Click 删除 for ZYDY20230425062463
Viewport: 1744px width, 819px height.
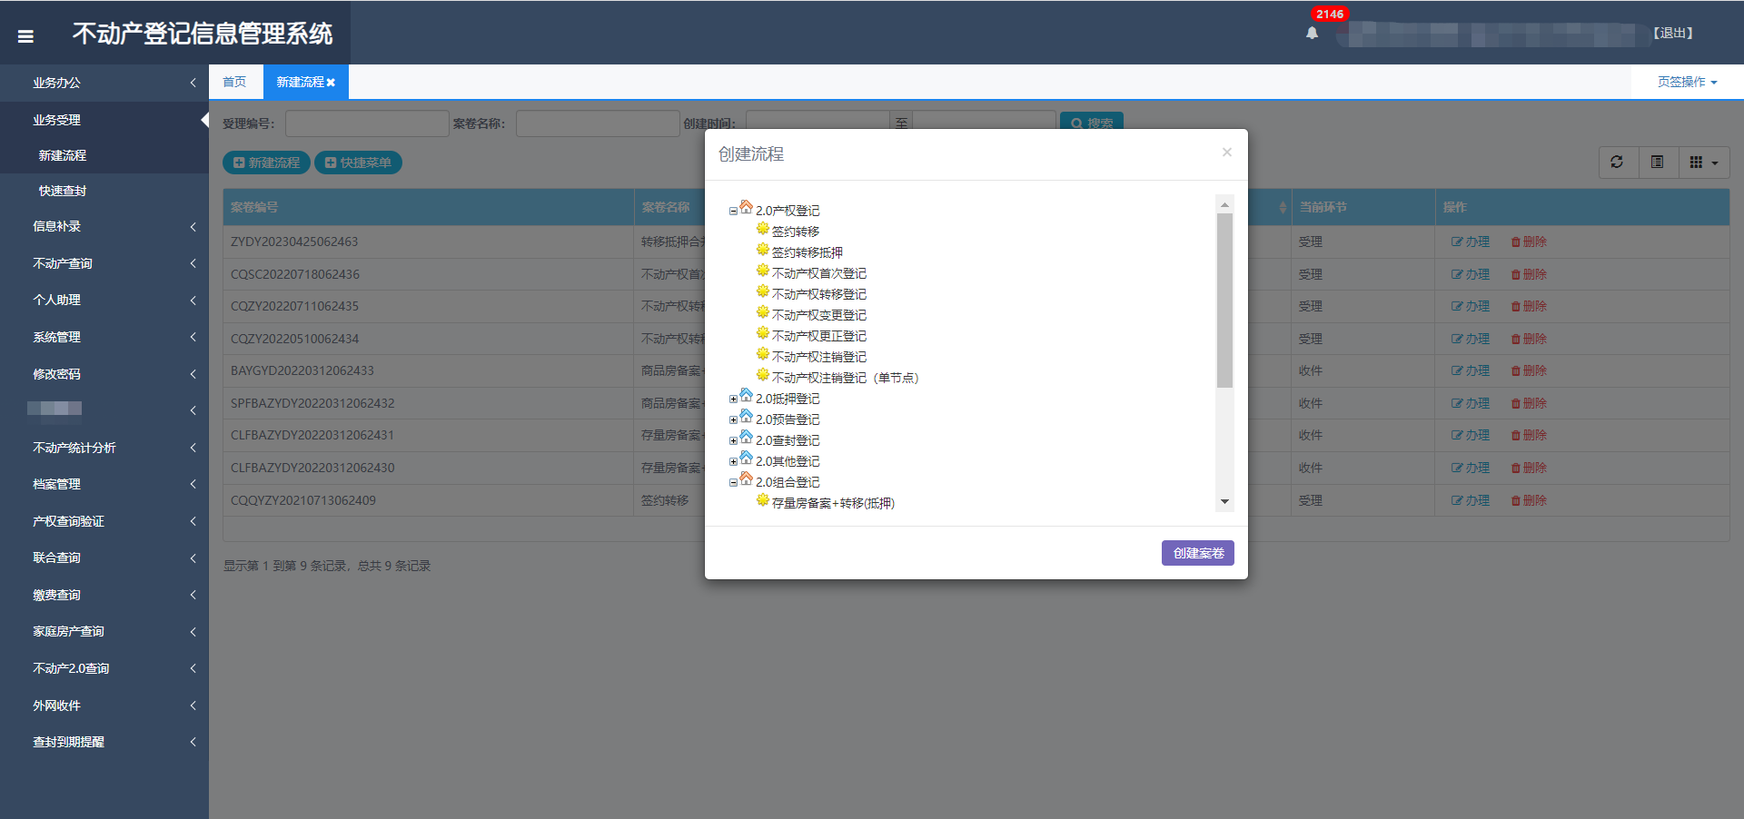tap(1529, 242)
